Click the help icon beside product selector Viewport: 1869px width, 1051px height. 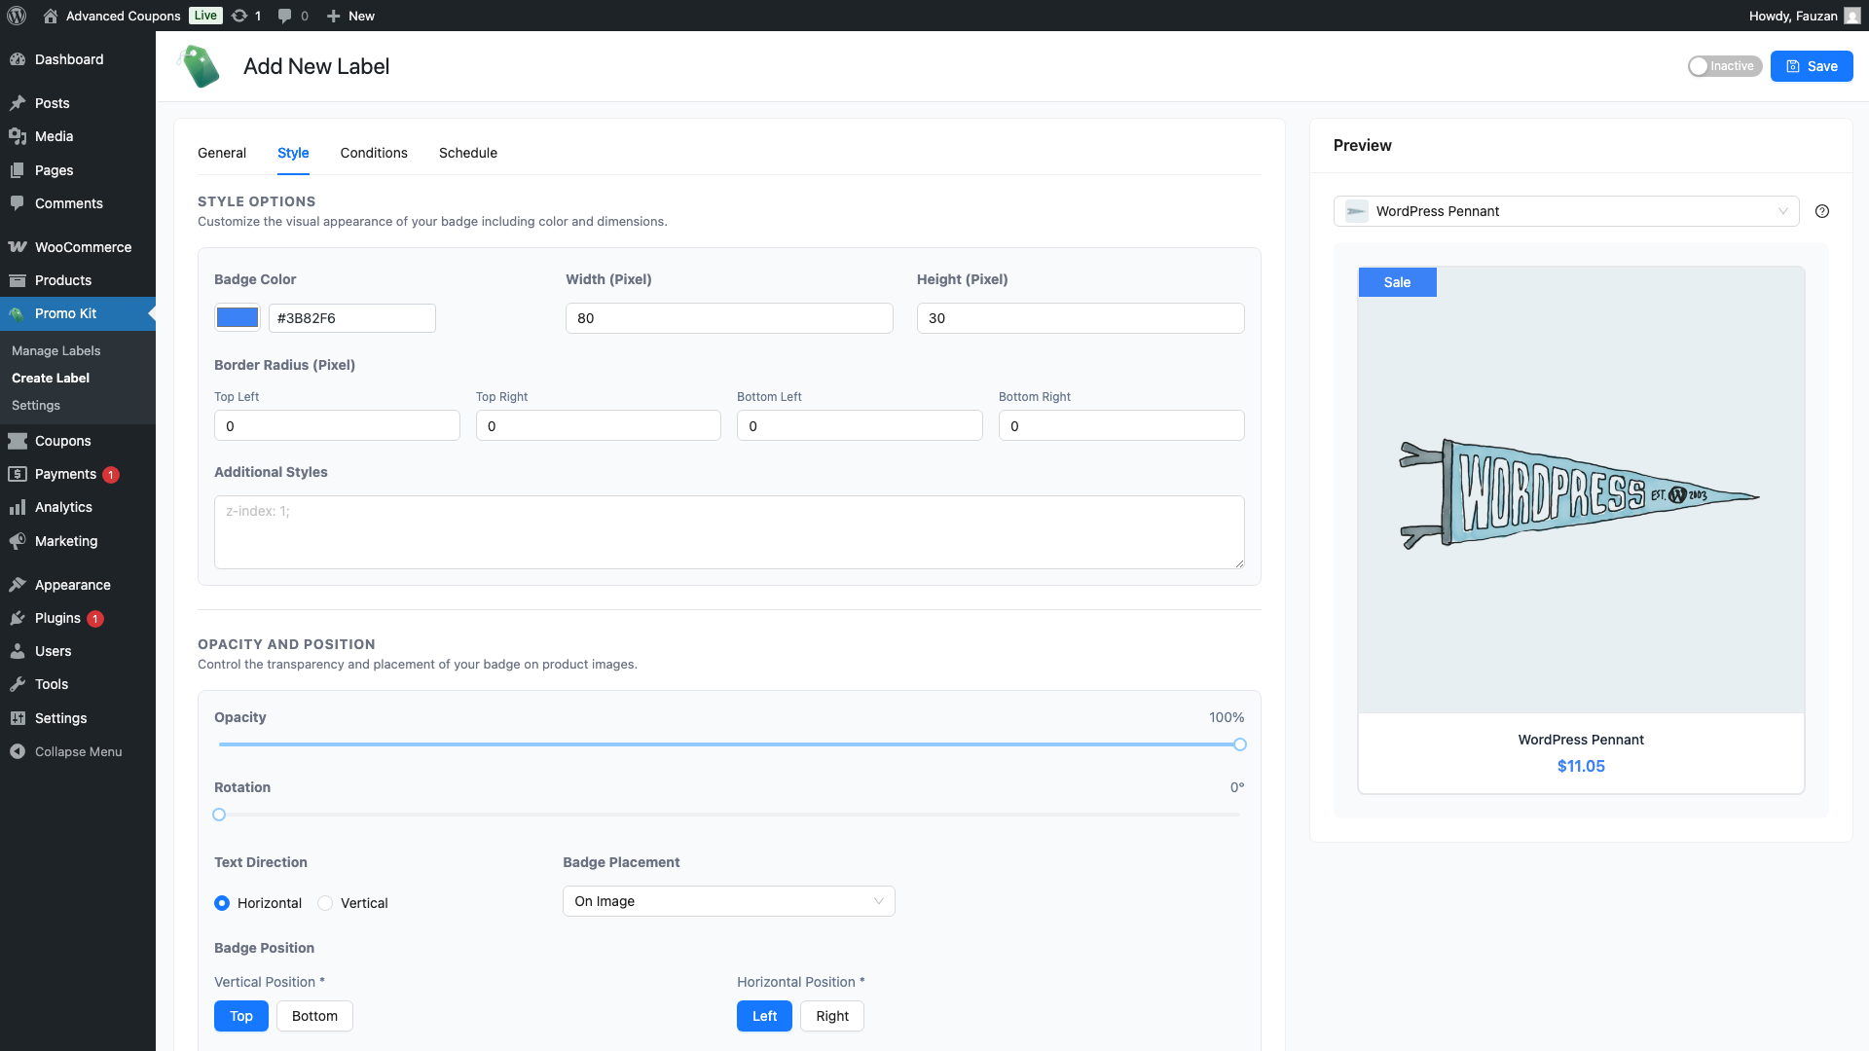1822,211
